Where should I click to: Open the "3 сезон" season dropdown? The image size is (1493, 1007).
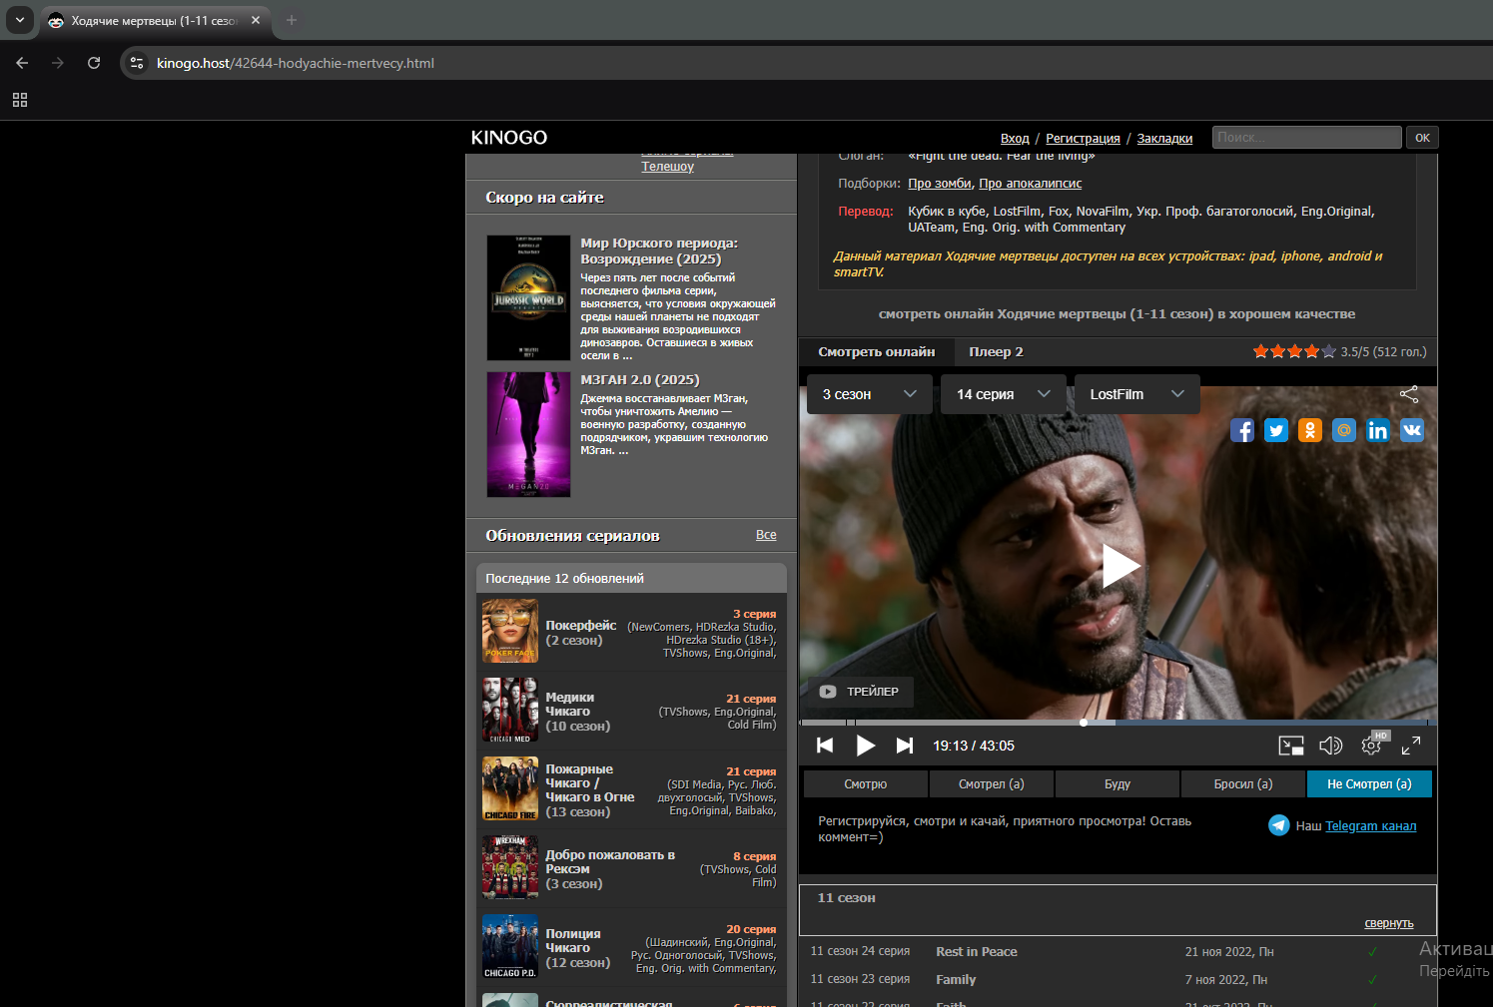[x=869, y=394]
